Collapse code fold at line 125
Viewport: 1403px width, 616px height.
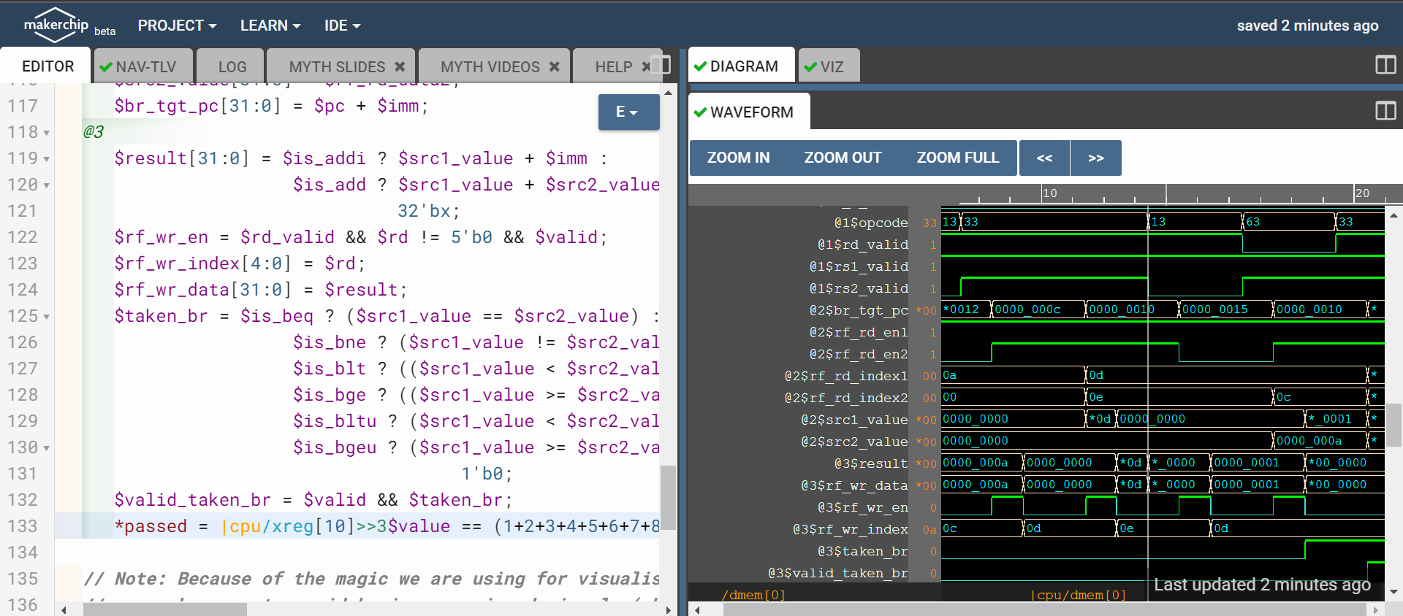(47, 317)
